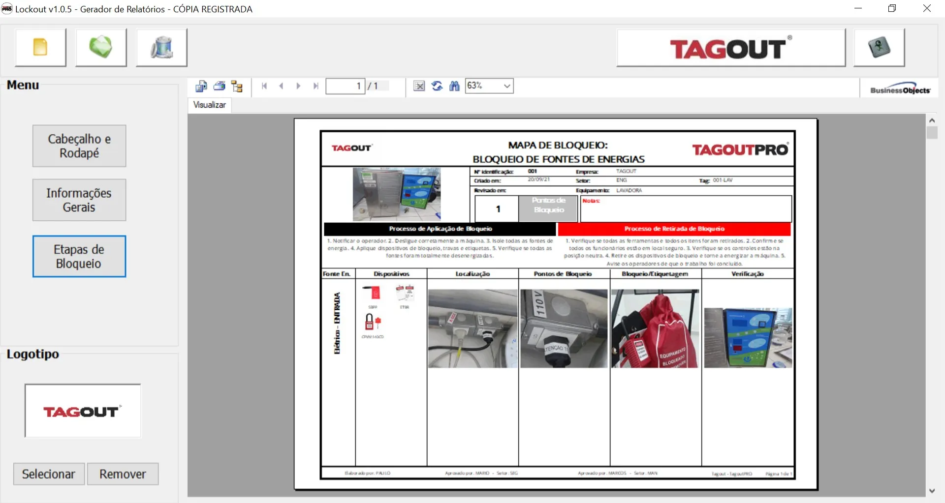
Task: Go to next page arrow
Action: (x=298, y=86)
